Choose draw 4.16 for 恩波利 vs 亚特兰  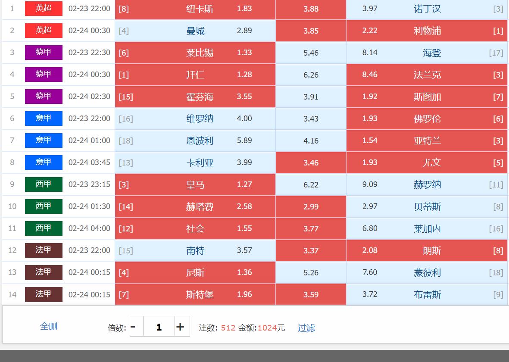click(x=311, y=140)
